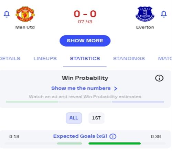Screen dimensions: 172x151
Task: Enable notifications bell for Everton
Action: click(164, 14)
